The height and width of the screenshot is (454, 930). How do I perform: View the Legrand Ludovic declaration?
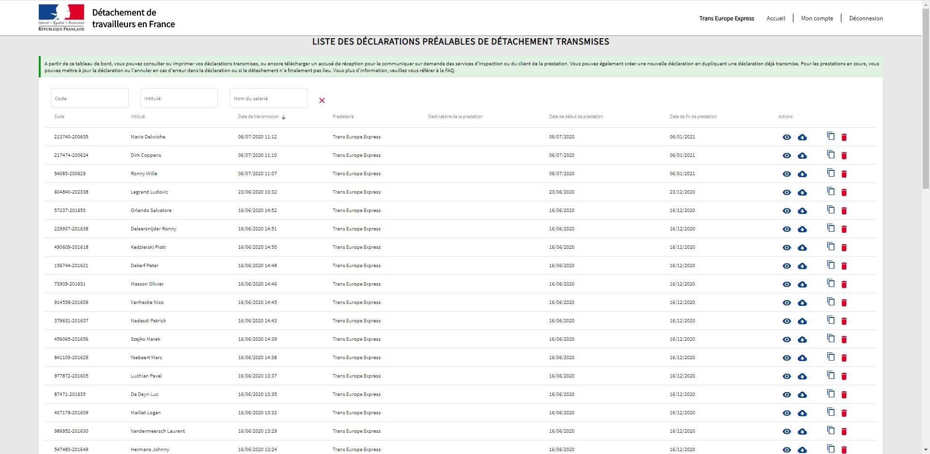(787, 193)
